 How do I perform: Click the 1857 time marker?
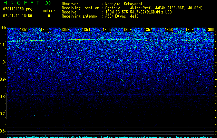[148, 30]
